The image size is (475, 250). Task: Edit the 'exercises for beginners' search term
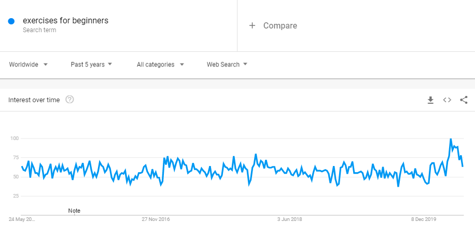click(65, 21)
